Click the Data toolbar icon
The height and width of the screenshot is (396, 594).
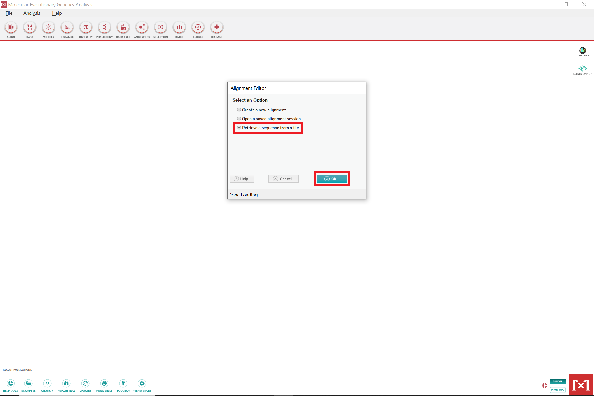coord(30,27)
